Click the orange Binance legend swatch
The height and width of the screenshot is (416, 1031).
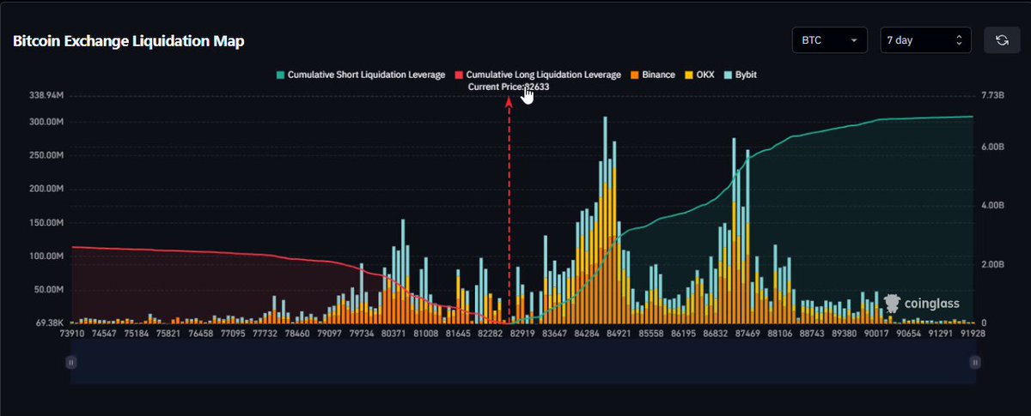(x=634, y=75)
